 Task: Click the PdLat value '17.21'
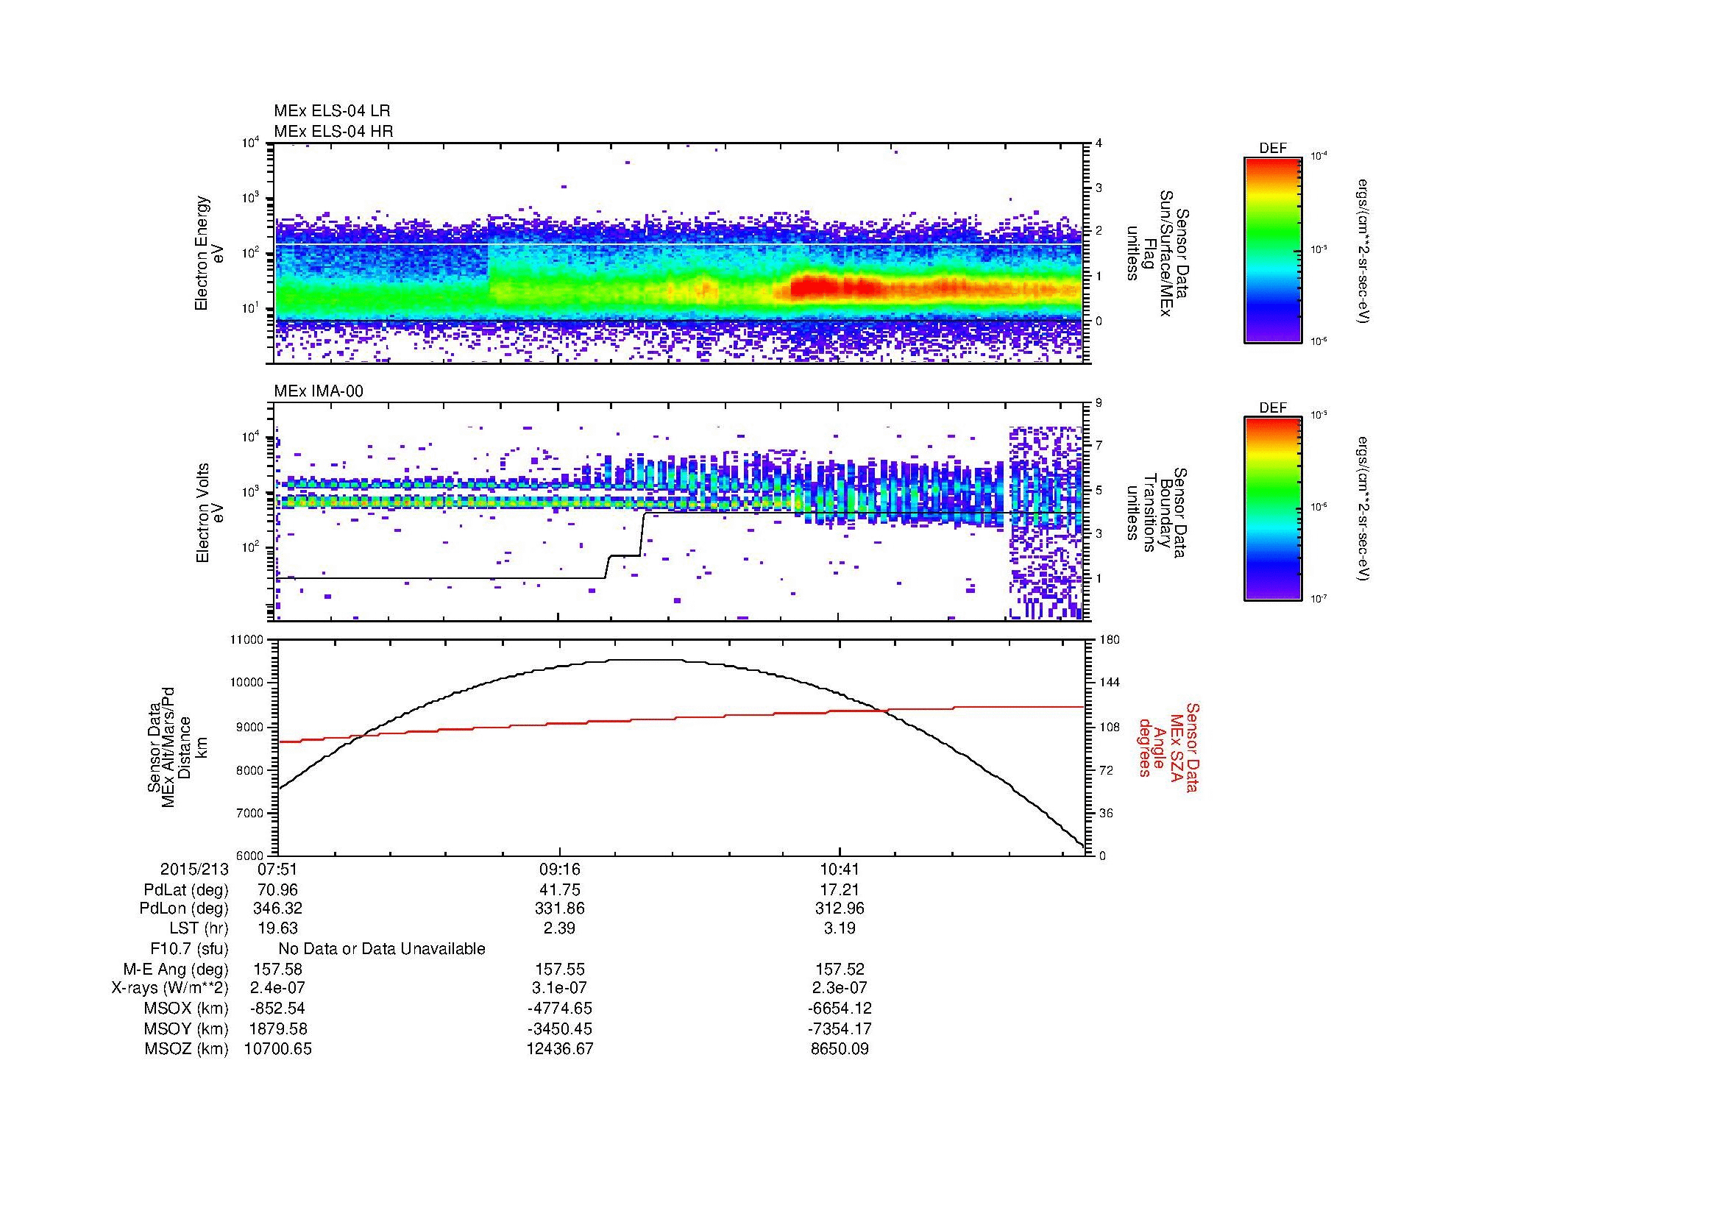point(840,890)
